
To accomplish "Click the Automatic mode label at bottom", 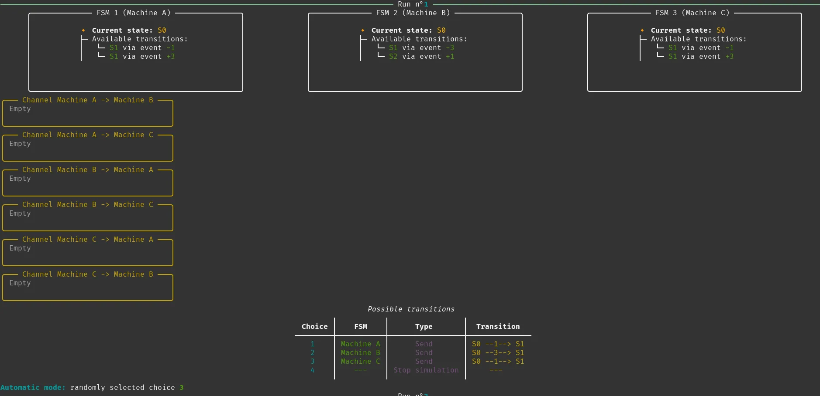I will (x=33, y=388).
